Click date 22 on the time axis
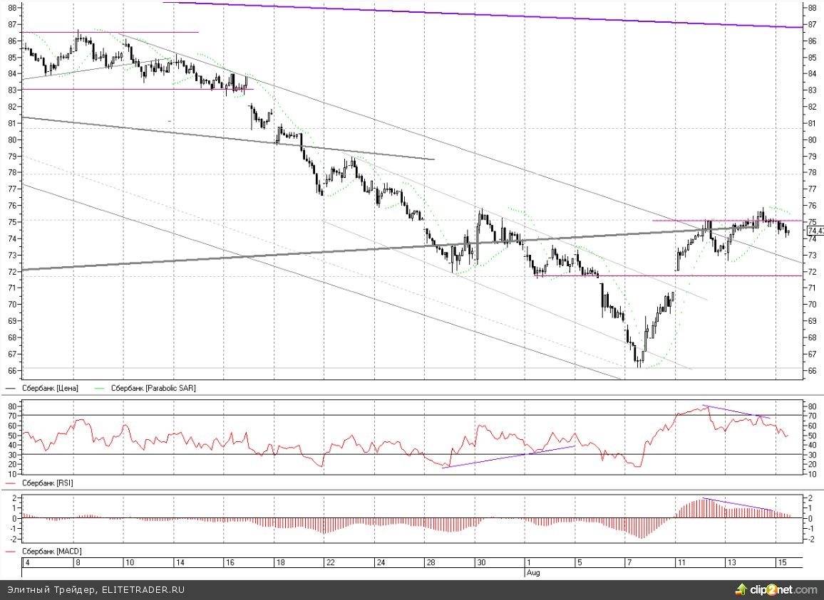 [x=331, y=563]
